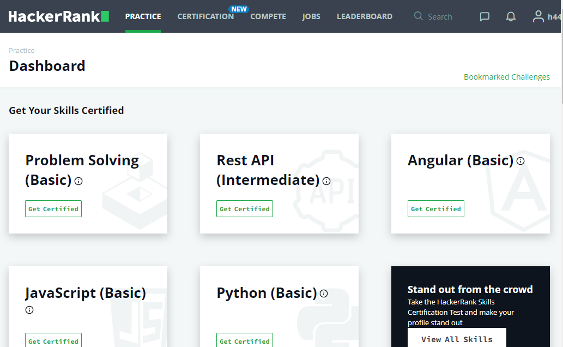Check notifications via the bell icon
This screenshot has width=563, height=347.
[510, 16]
